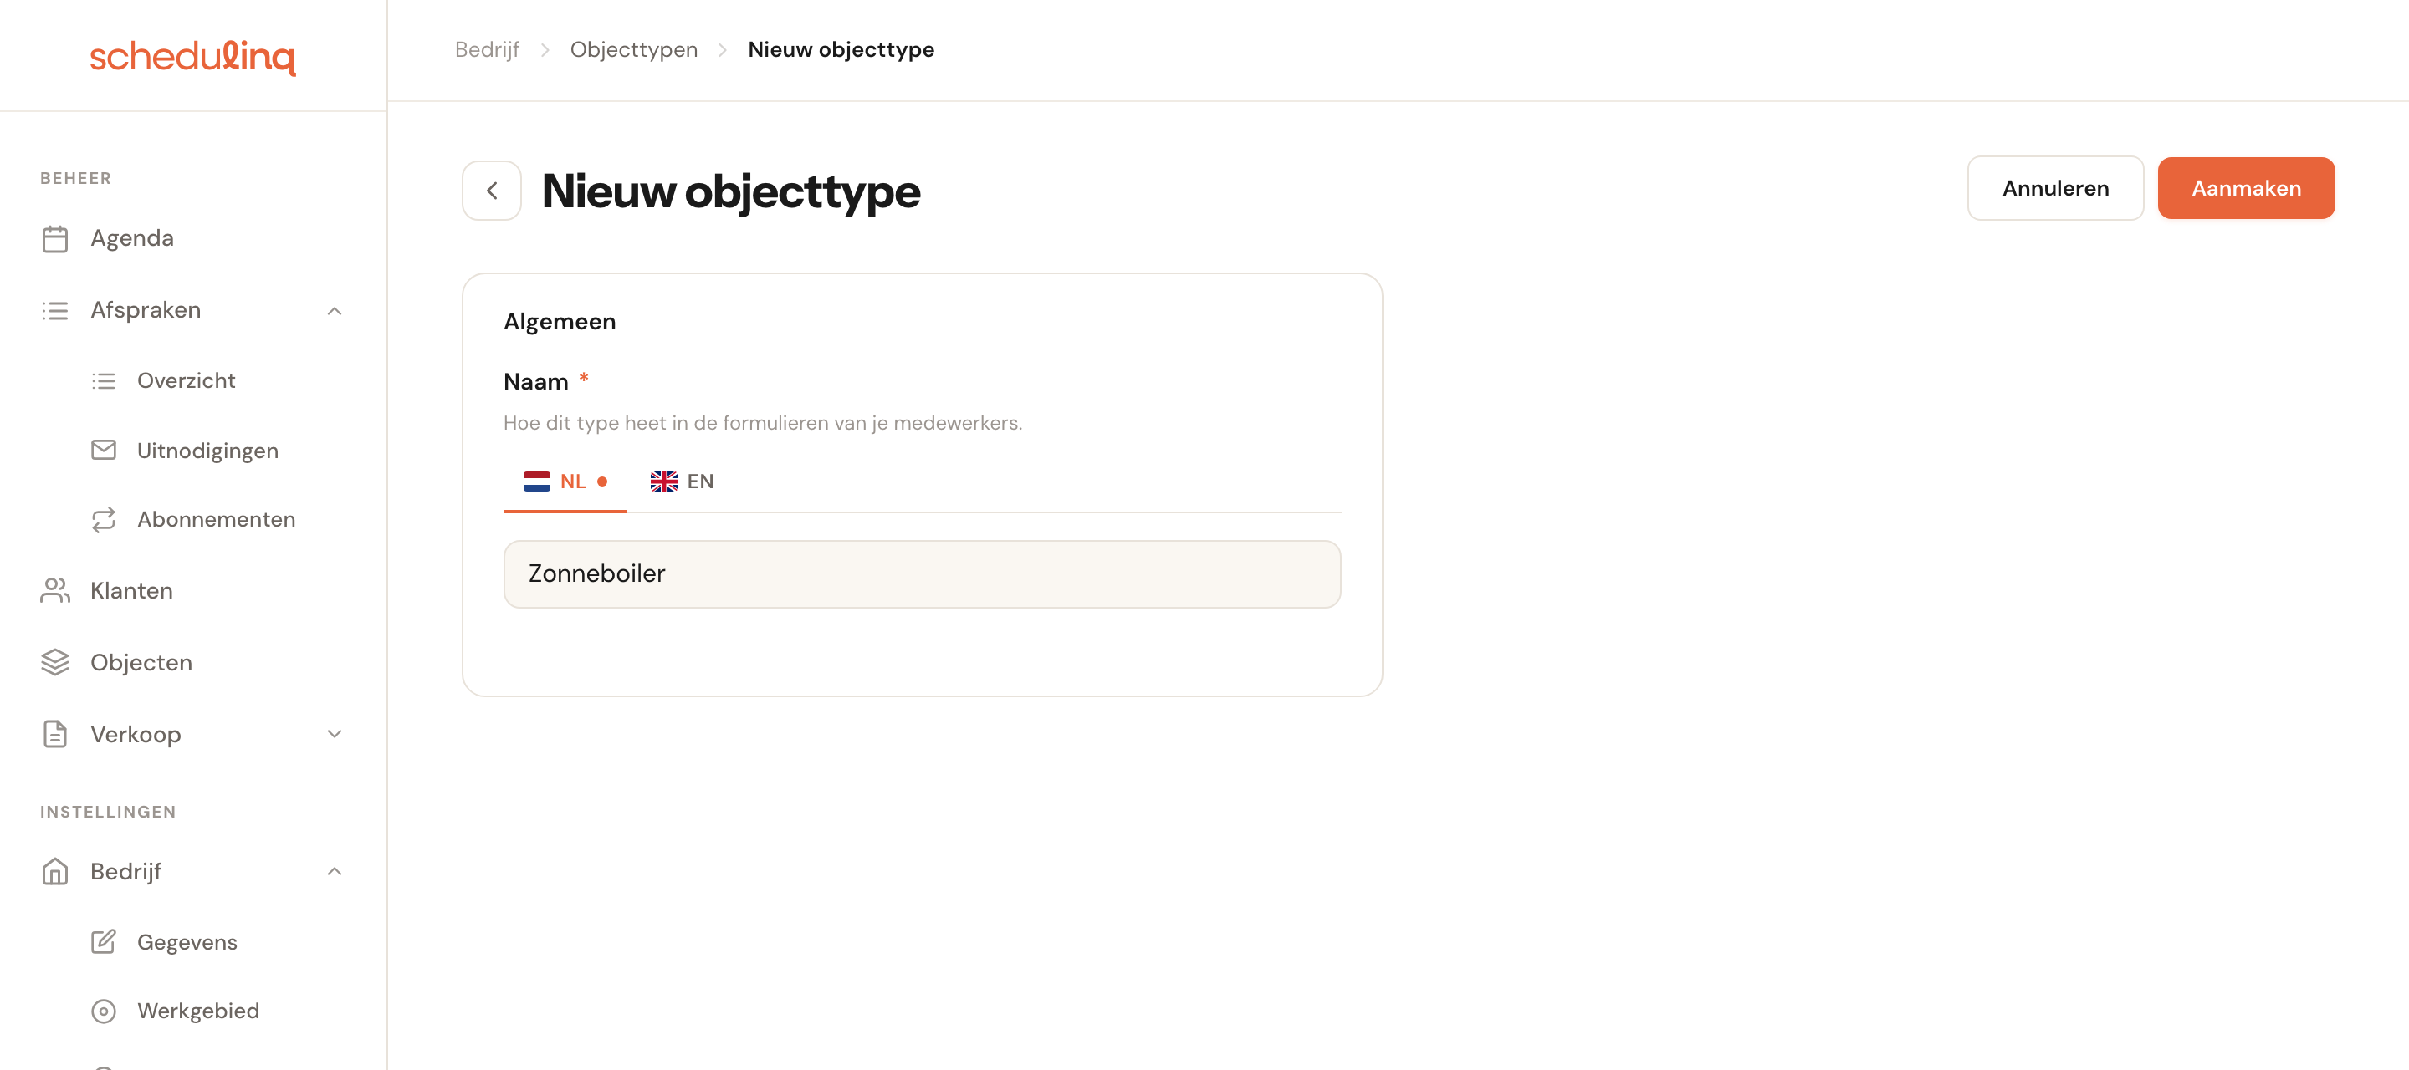
Task: Open the Agenda calendar icon
Action: coord(55,238)
